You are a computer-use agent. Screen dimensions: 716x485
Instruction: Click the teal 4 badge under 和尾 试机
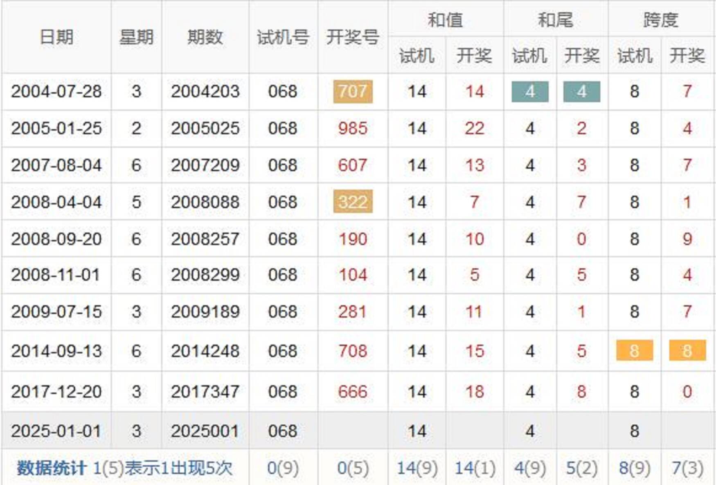530,91
